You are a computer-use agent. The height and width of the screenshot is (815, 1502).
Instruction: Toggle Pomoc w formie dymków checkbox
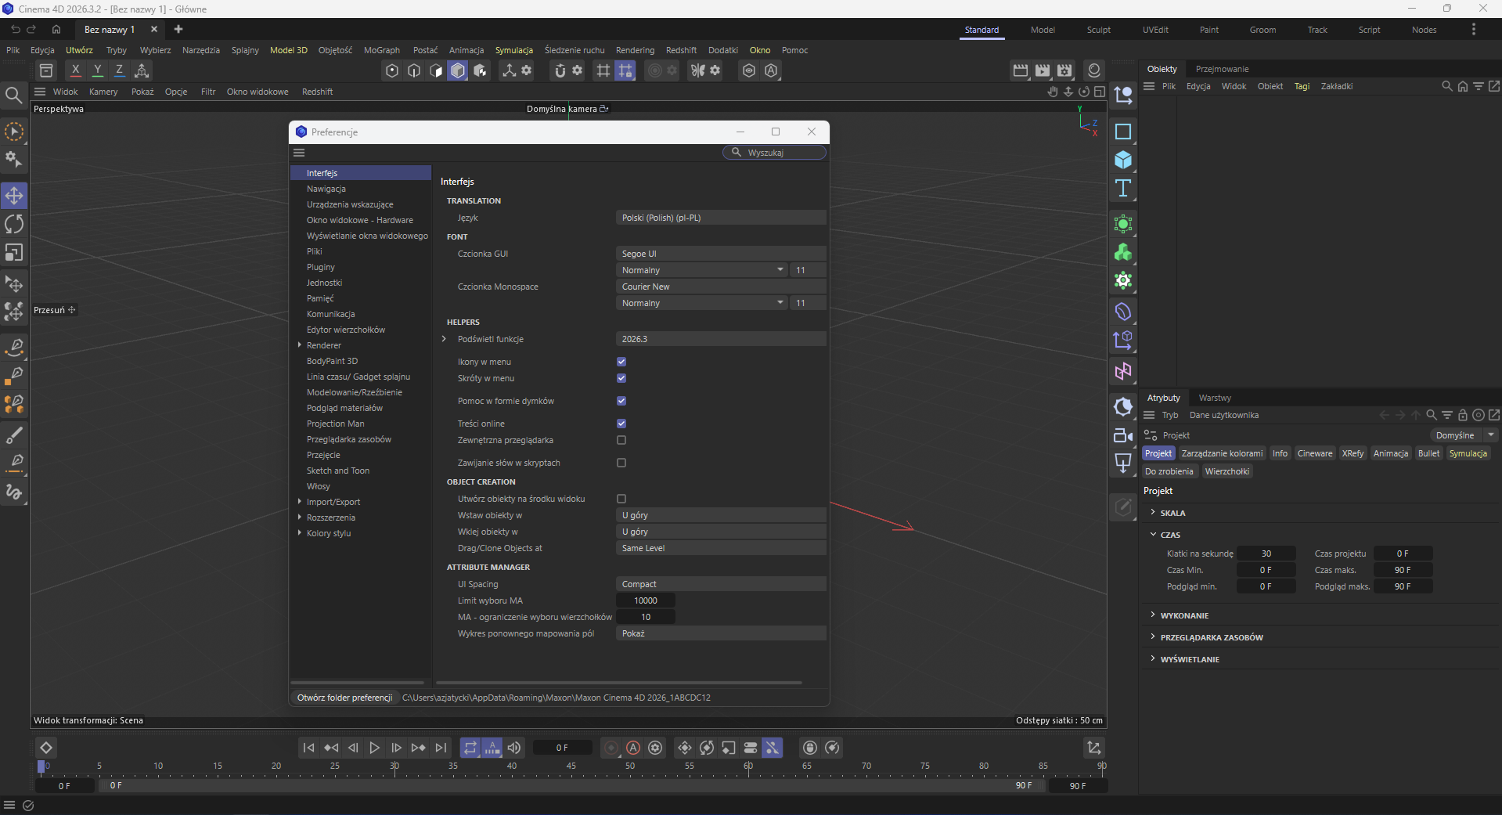(x=621, y=401)
